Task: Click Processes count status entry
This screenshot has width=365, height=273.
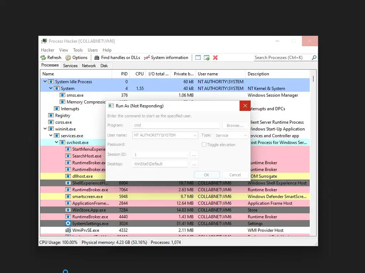Action: pyautogui.click(x=166, y=242)
